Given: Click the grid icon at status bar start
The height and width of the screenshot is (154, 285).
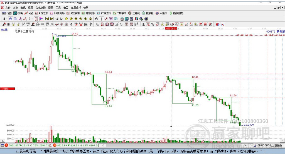Looking at the screenshot, I should (2, 145).
